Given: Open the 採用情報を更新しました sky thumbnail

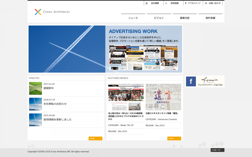Looking at the screenshot, I should tap(35, 120).
